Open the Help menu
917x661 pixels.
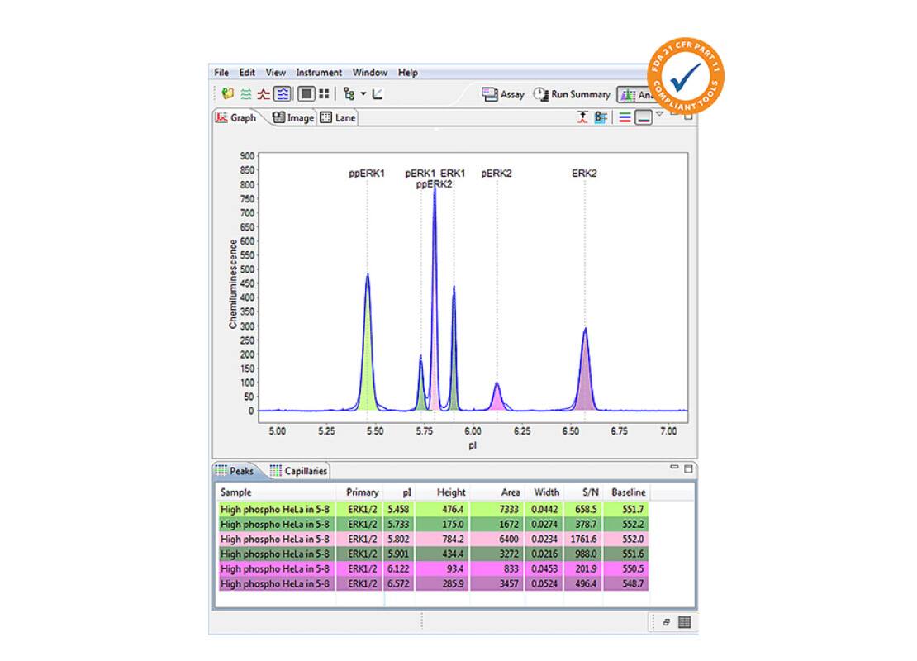[407, 73]
